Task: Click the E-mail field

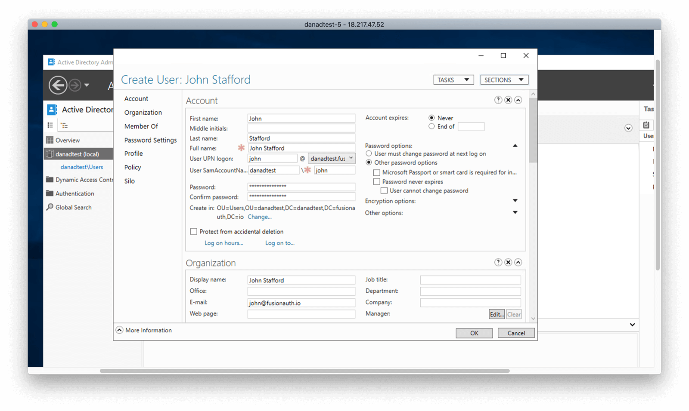Action: click(x=301, y=303)
